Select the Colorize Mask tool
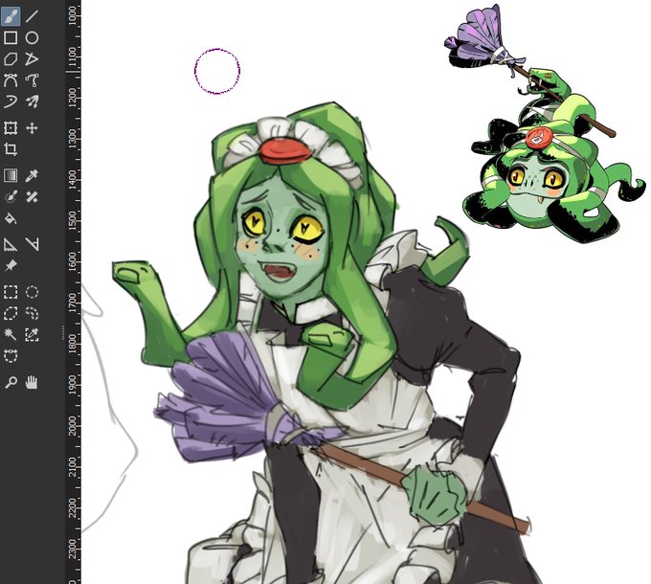651x584 pixels. [11, 197]
